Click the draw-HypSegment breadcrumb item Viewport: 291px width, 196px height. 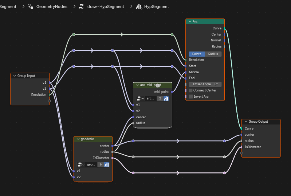(x=106, y=7)
